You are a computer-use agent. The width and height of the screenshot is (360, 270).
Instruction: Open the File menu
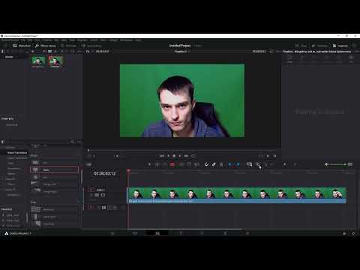pyautogui.click(x=23, y=40)
